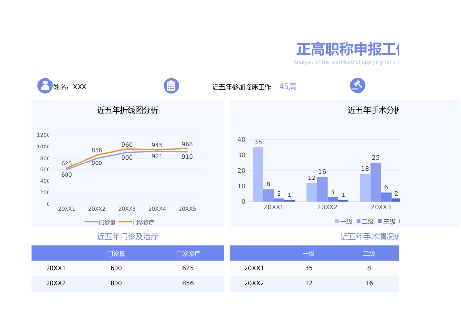The height and width of the screenshot is (326, 461).
Task: Click the 960 data label on line chart
Action: pyautogui.click(x=127, y=145)
